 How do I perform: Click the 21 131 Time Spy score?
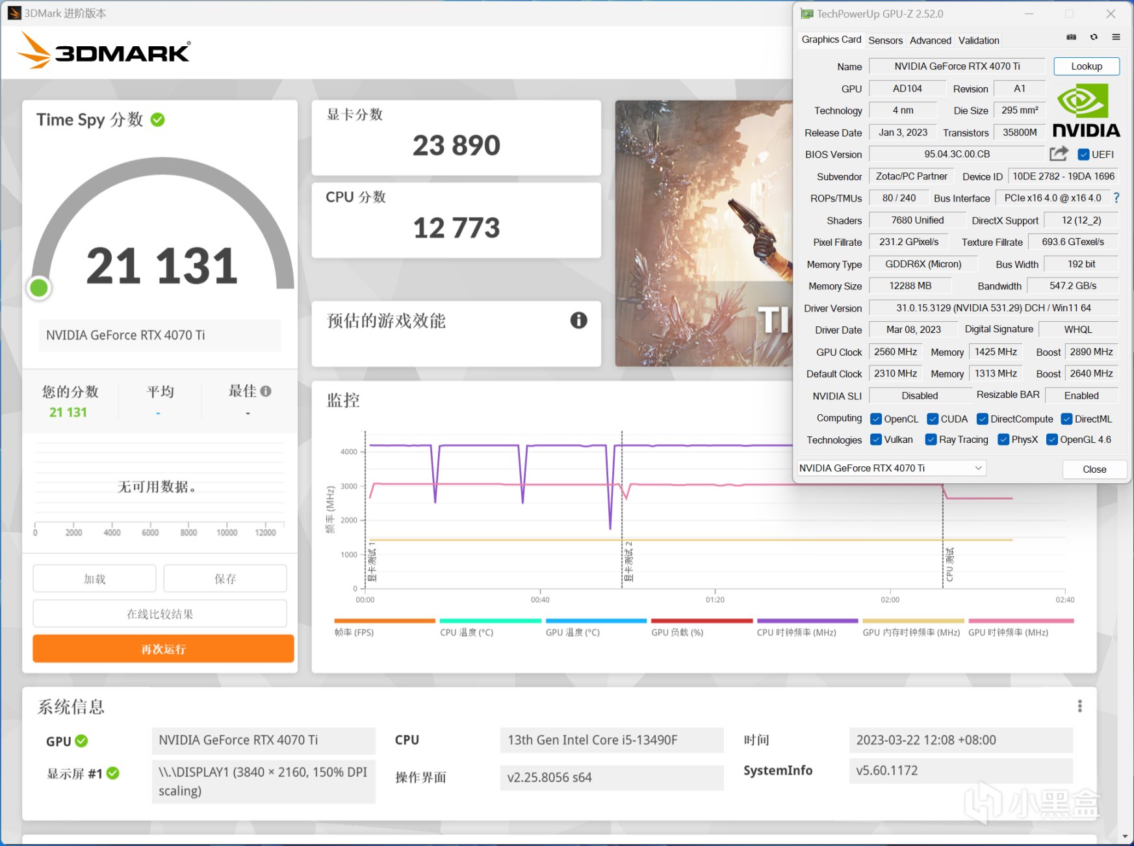click(162, 266)
